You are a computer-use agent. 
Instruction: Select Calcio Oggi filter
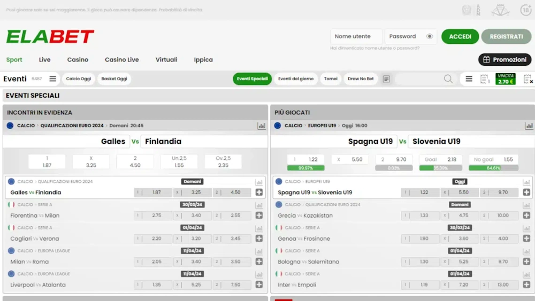pyautogui.click(x=79, y=79)
